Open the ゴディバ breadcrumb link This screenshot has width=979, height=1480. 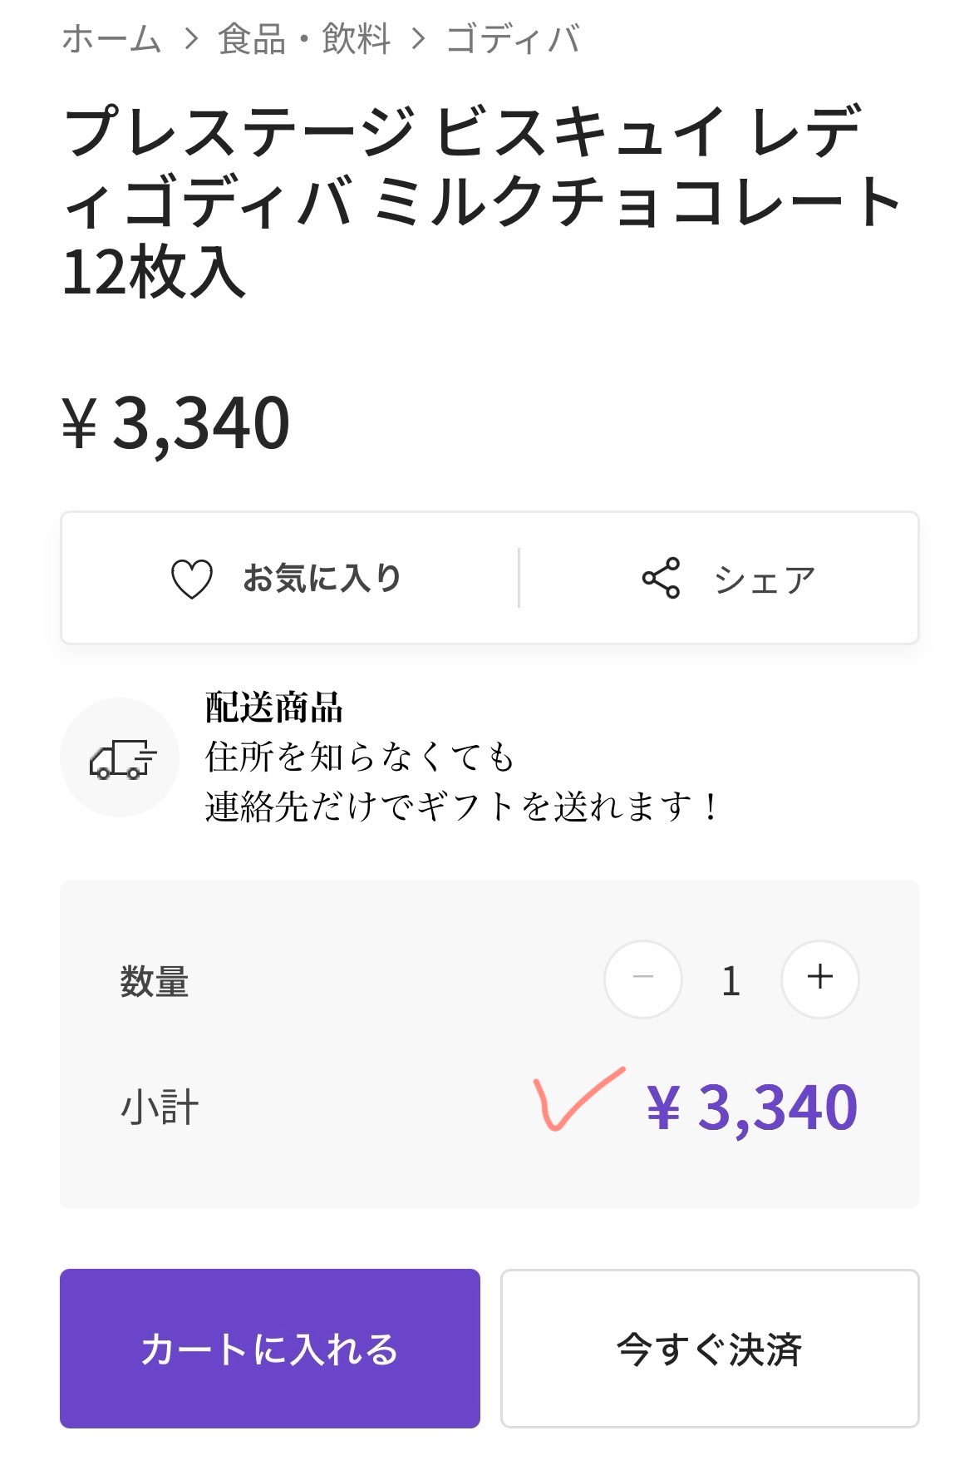pos(513,39)
